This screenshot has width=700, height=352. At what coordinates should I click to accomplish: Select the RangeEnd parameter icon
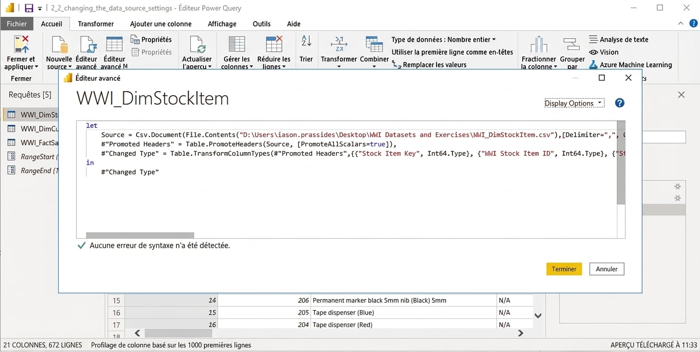pyautogui.click(x=11, y=170)
